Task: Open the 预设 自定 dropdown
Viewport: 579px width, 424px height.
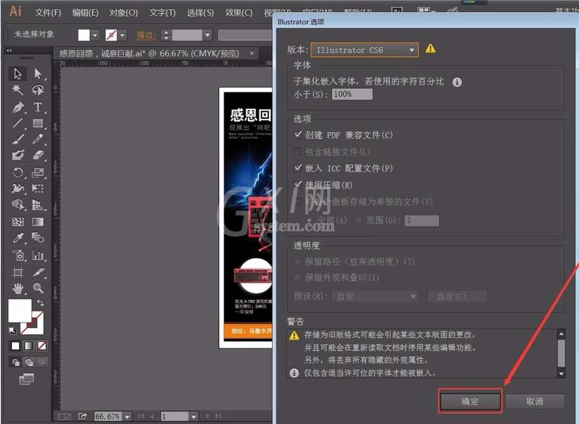Action: [375, 296]
